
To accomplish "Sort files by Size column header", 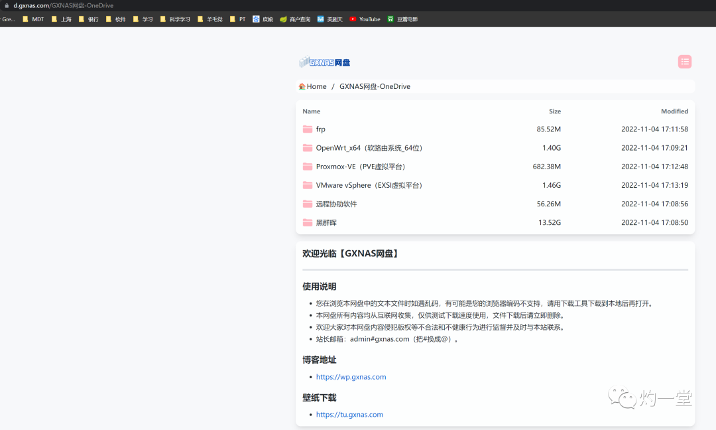I will coord(554,111).
